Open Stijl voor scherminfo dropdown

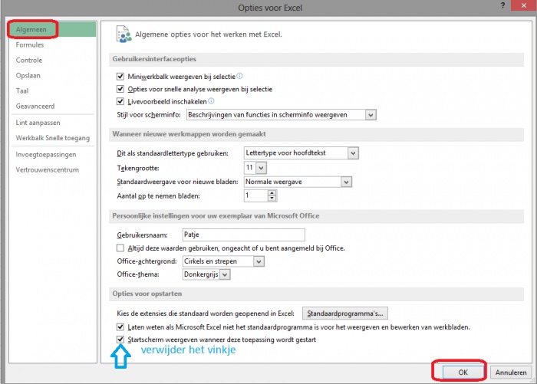[x=371, y=115]
